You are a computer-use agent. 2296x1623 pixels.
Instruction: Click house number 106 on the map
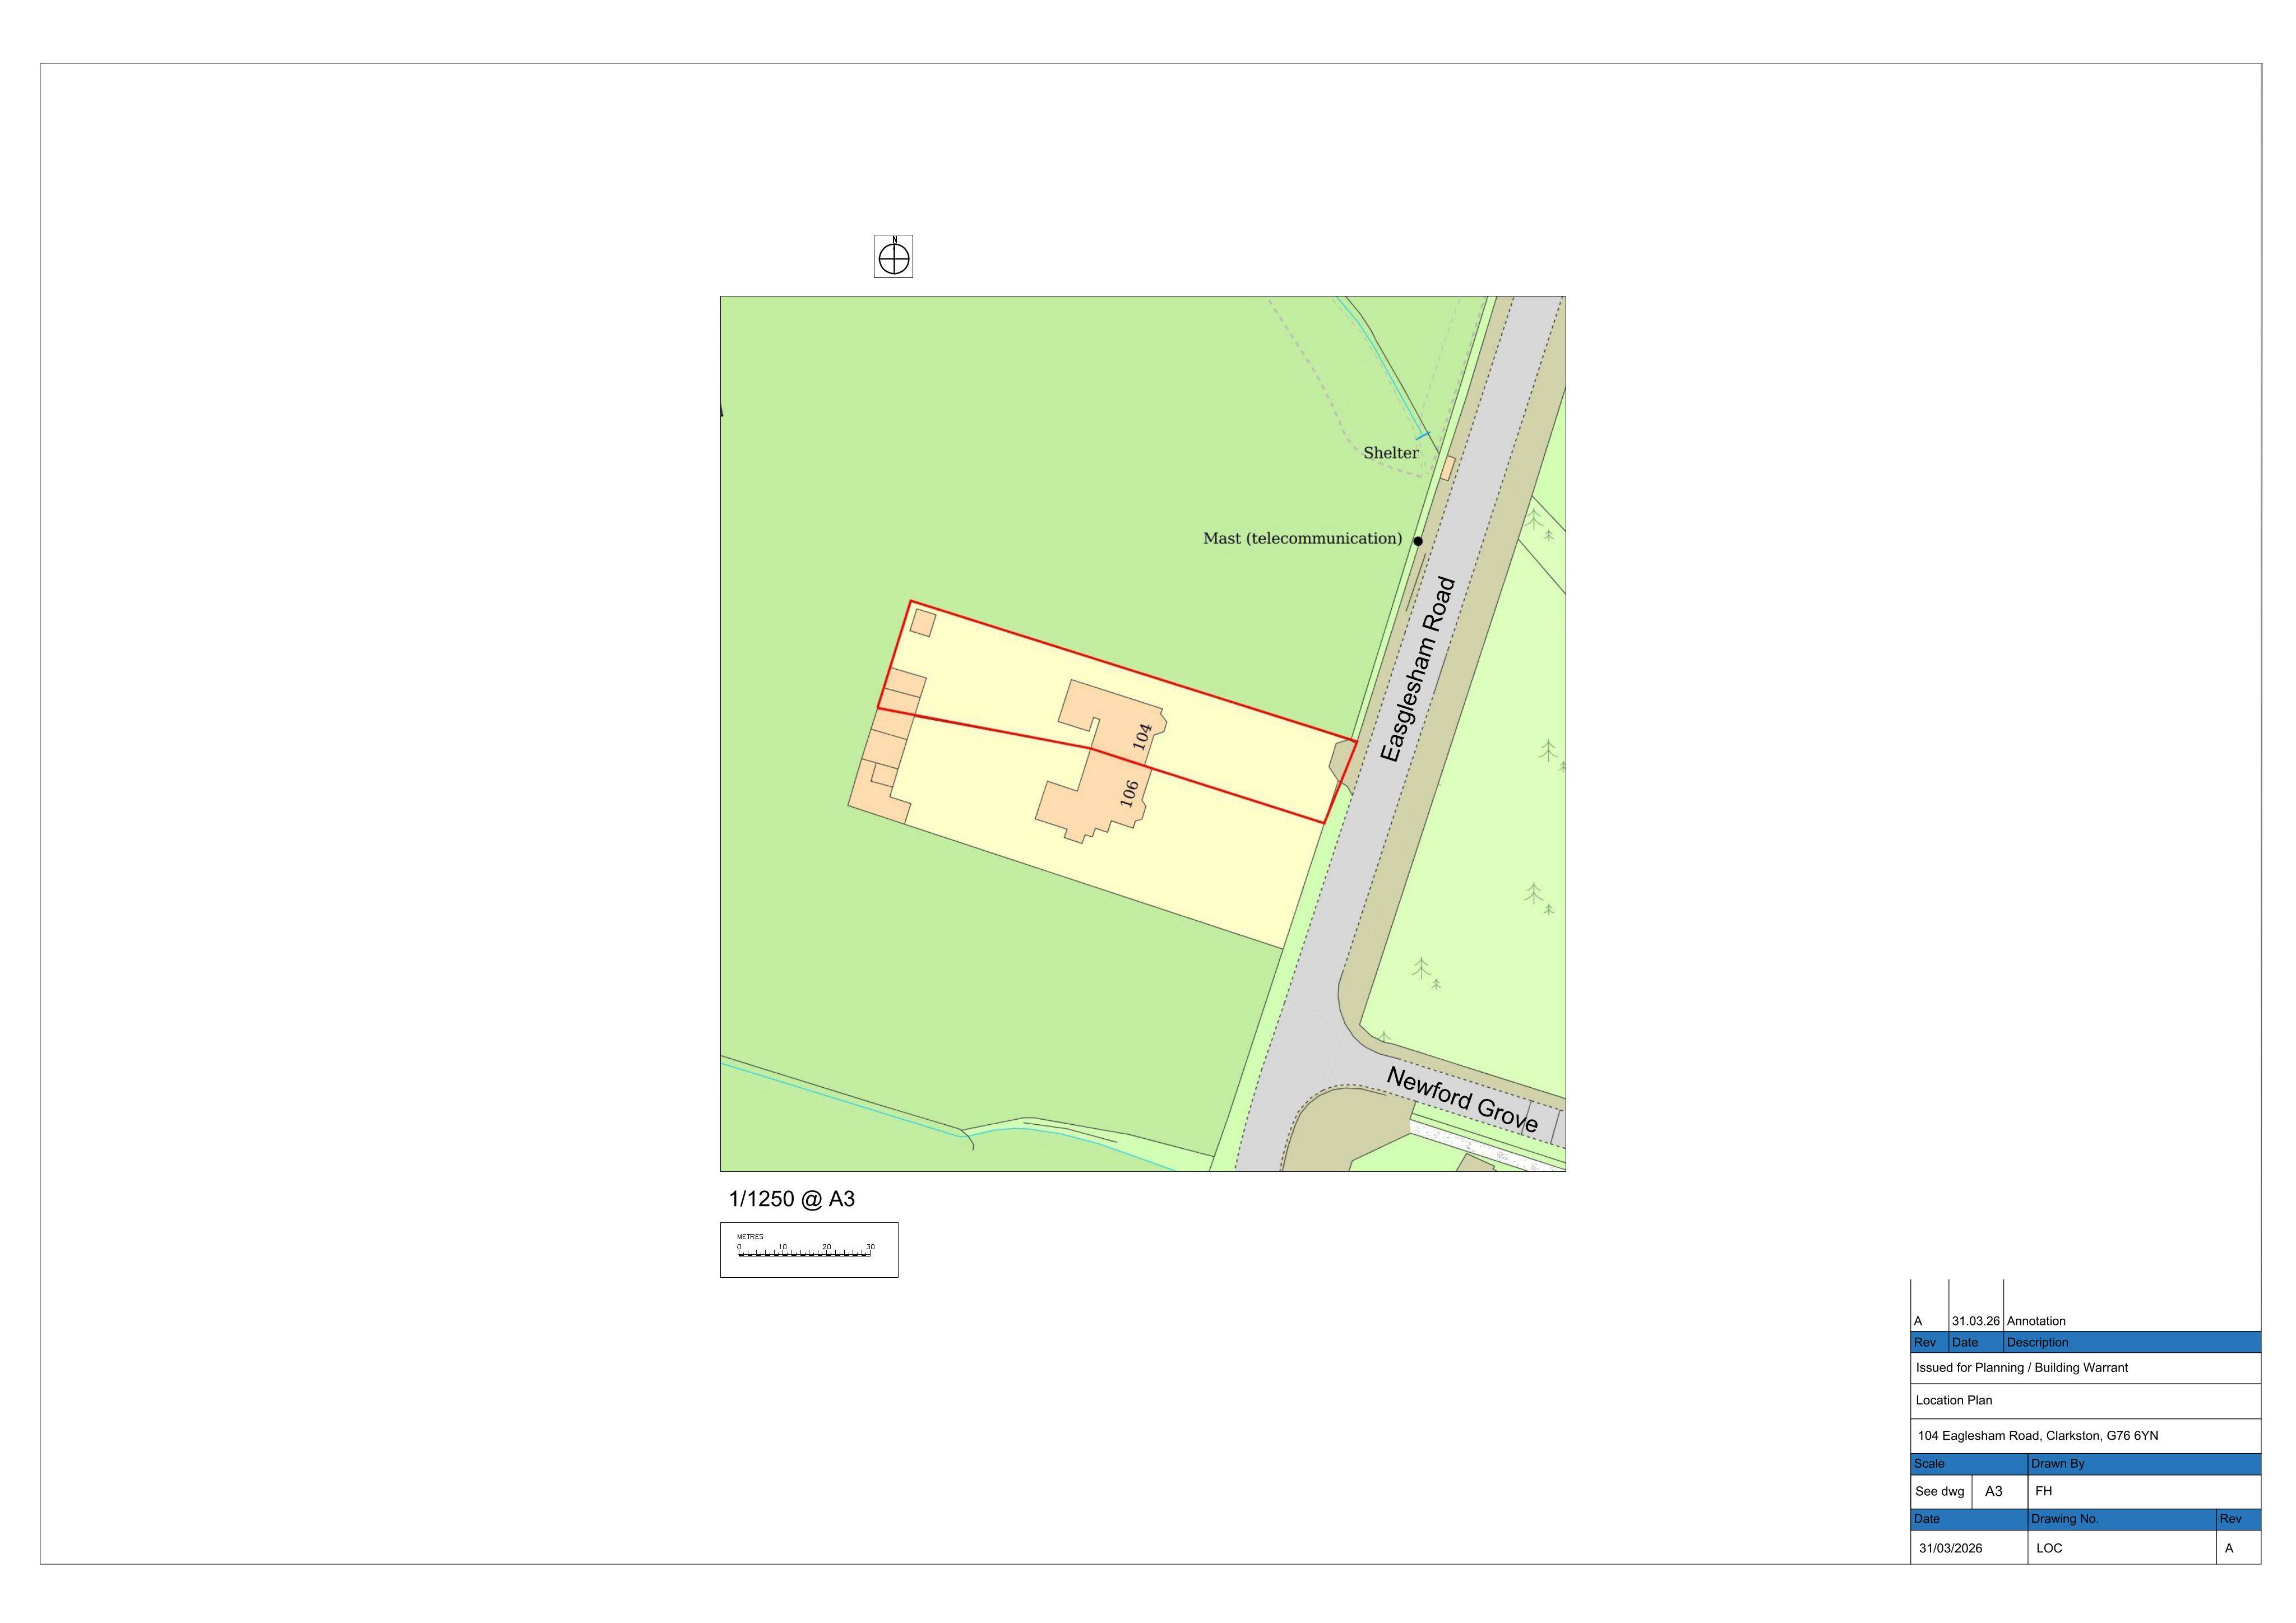1129,793
